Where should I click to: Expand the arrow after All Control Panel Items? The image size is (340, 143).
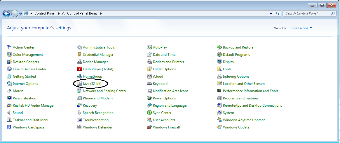(101, 13)
